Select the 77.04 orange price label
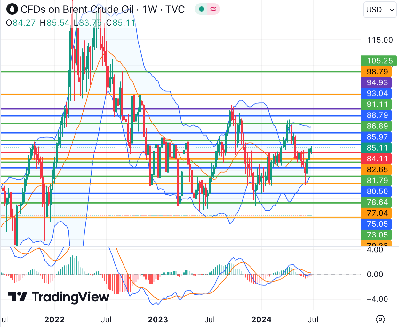 (x=376, y=213)
